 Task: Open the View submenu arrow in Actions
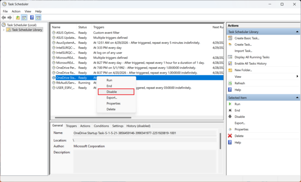[297, 76]
